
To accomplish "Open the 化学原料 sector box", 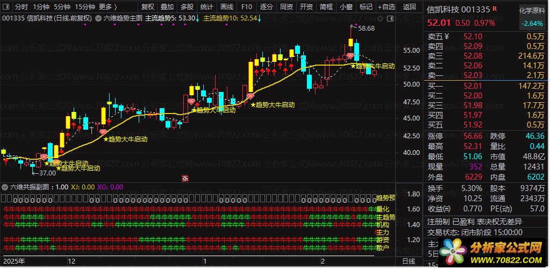I will pyautogui.click(x=532, y=17).
